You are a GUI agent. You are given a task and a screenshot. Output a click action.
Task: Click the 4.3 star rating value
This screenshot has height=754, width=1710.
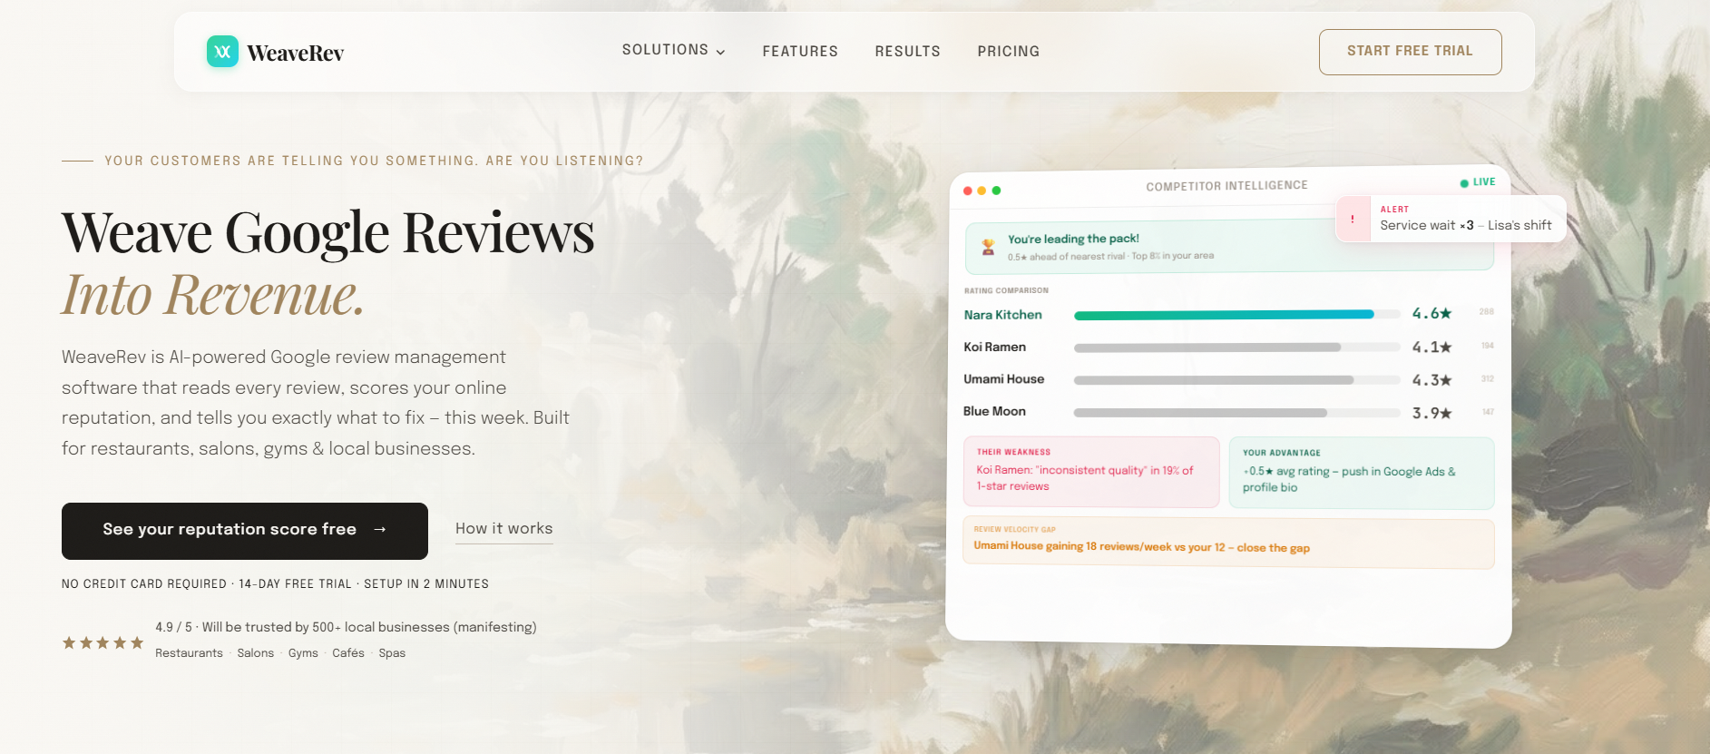coord(1432,380)
